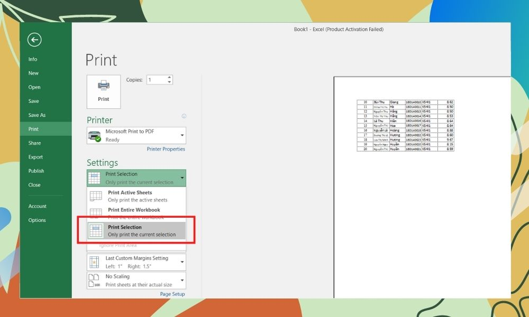Collapse the Print Selection settings dropdown
This screenshot has width=529, height=317.
(x=182, y=178)
